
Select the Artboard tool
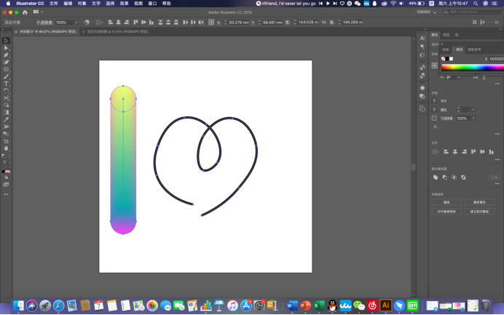[x=6, y=141]
